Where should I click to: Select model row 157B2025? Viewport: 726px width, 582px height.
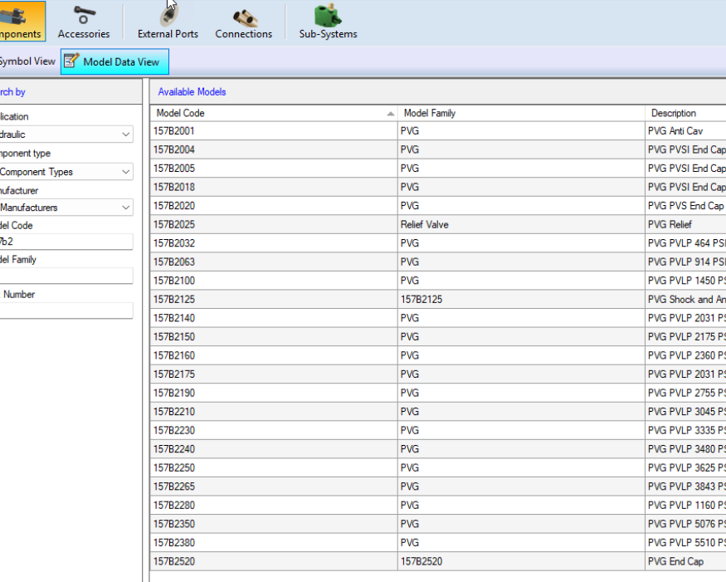pos(438,225)
